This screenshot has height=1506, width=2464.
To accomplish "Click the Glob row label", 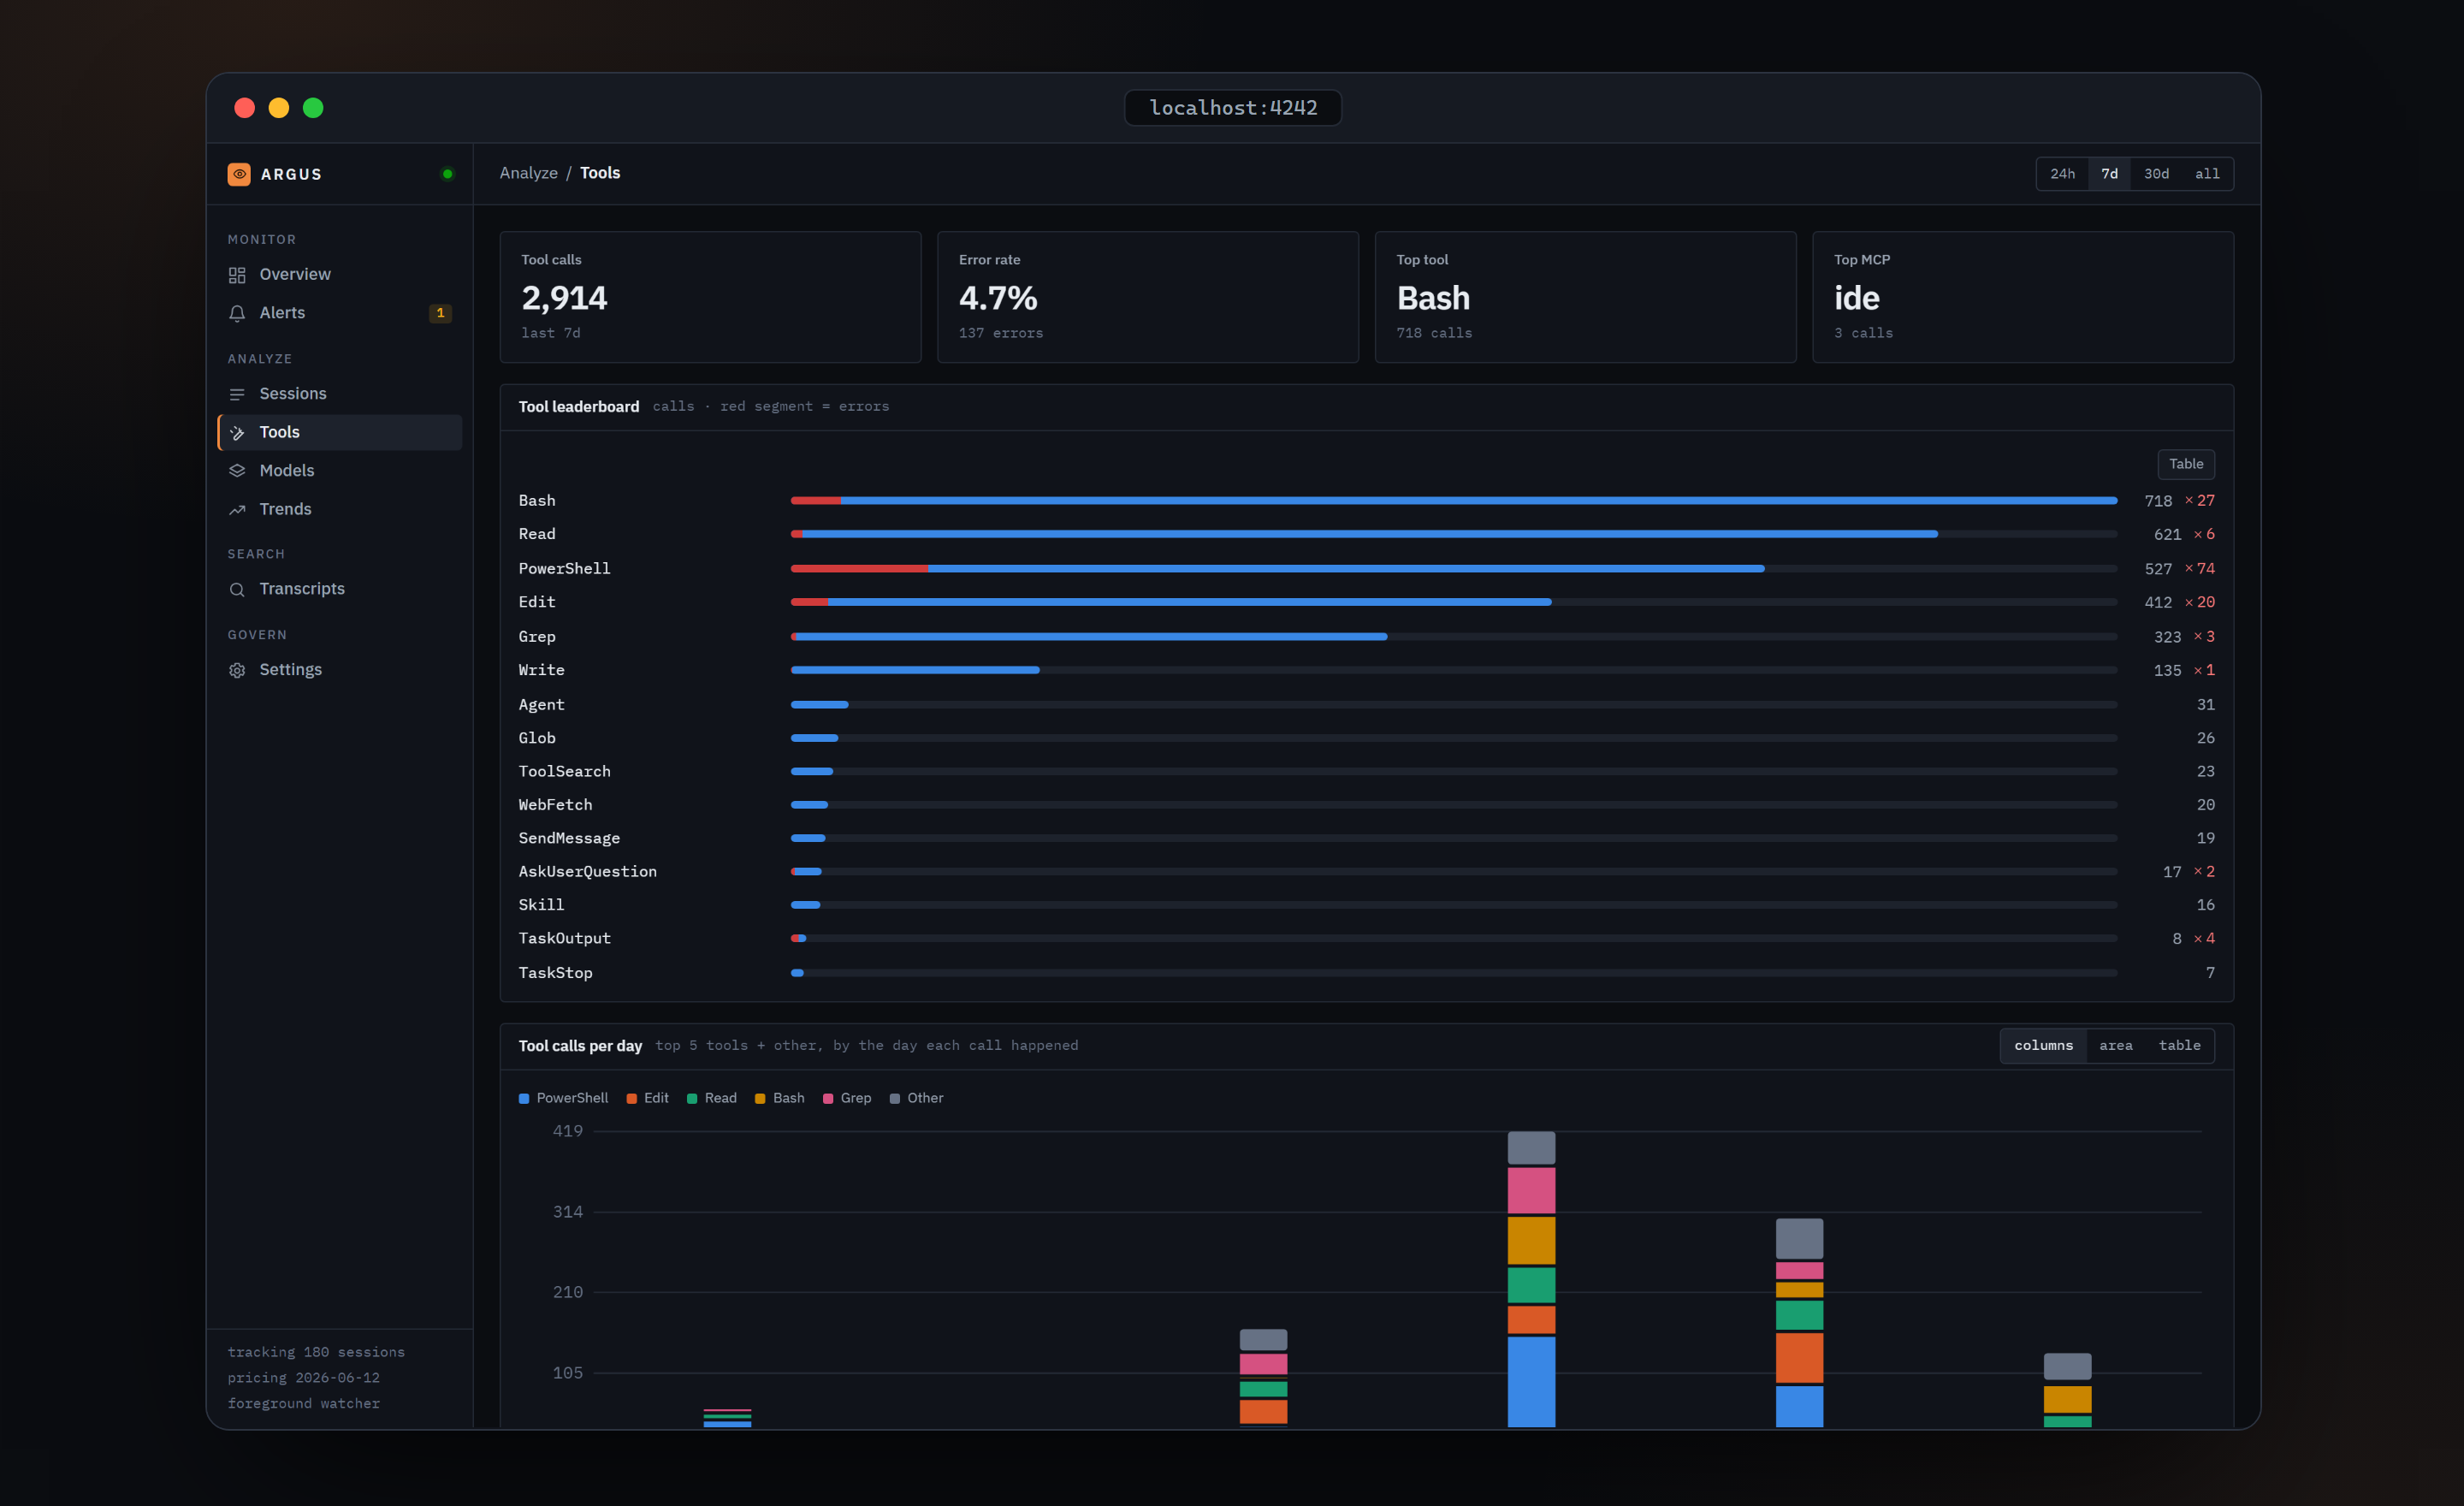I will pyautogui.click(x=537, y=738).
